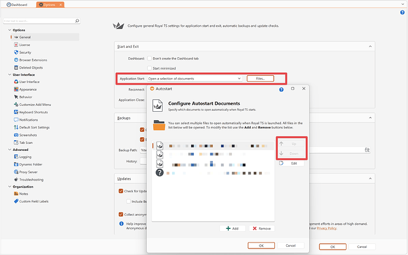Click the unknown document question mark icon

[160, 173]
